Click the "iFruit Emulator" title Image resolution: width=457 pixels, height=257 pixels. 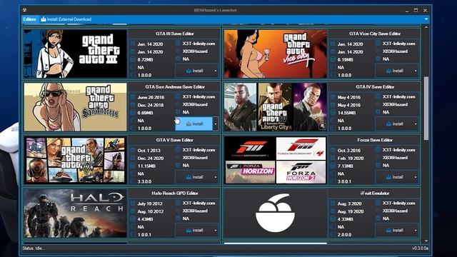374,193
